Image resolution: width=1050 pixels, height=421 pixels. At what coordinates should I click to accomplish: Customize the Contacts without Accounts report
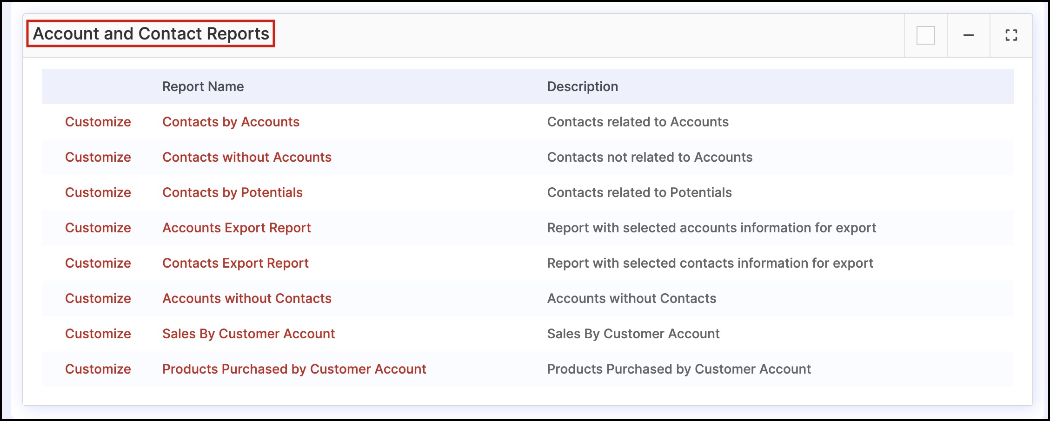coord(98,157)
